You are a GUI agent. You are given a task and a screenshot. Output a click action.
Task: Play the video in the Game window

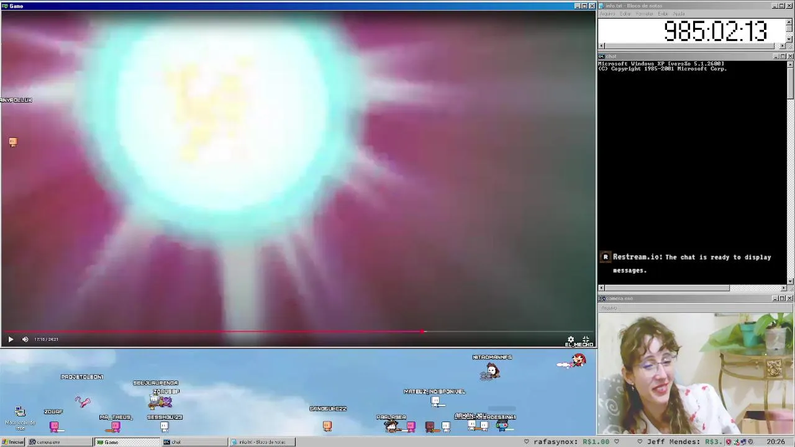[10, 340]
